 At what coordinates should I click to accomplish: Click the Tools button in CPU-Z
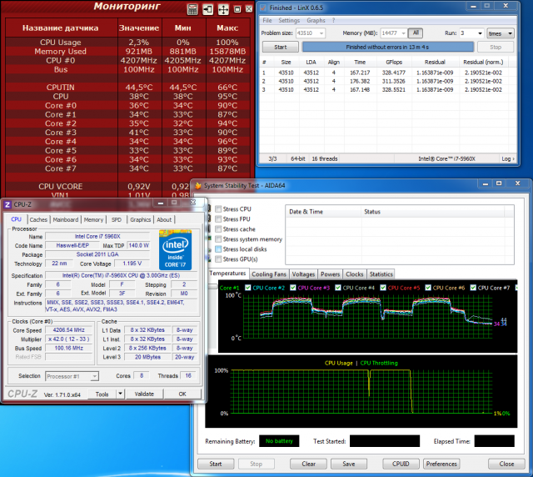click(x=102, y=394)
